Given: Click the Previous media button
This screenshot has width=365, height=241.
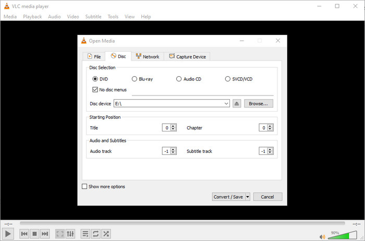Looking at the screenshot, I should click(x=24, y=234).
